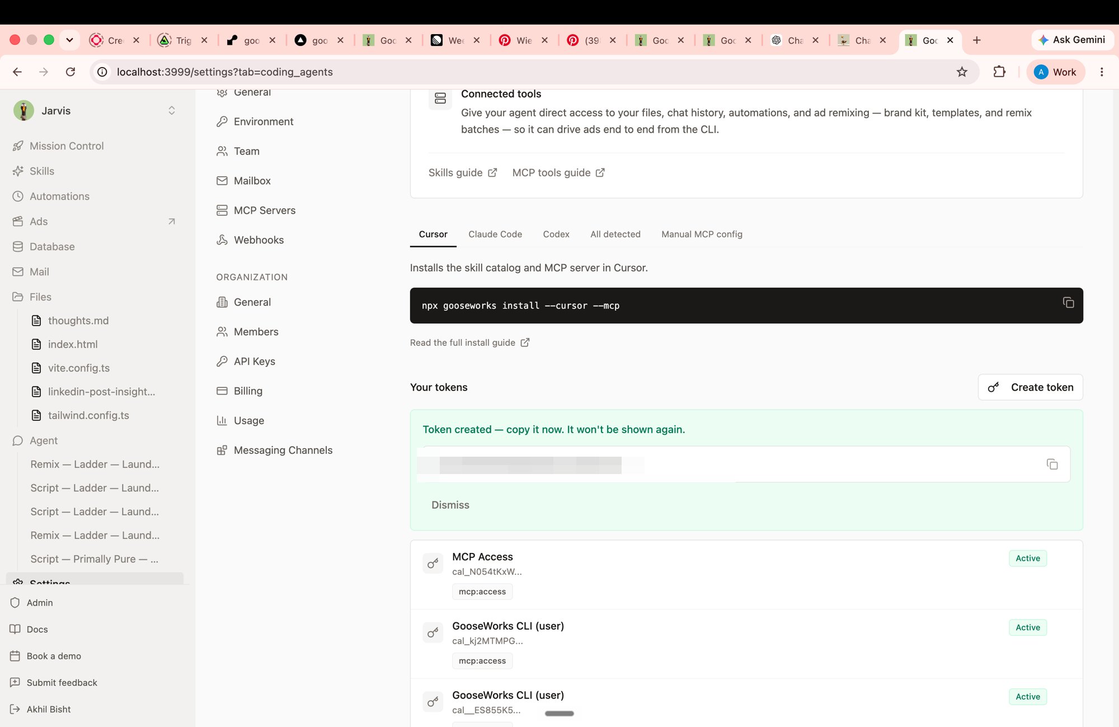Viewport: 1119px width, 727px height.
Task: Open the MCP tools guide link
Action: 558,172
